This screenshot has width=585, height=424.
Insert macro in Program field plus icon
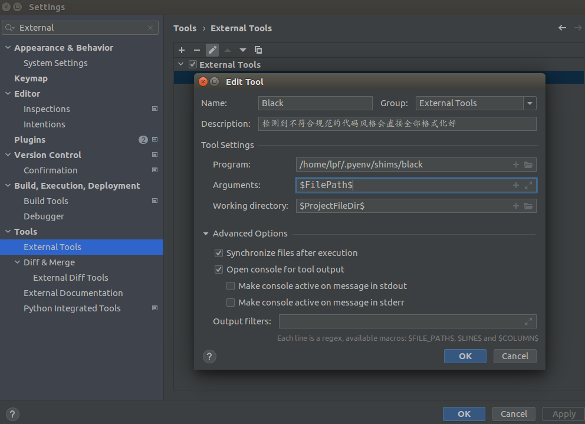(516, 165)
